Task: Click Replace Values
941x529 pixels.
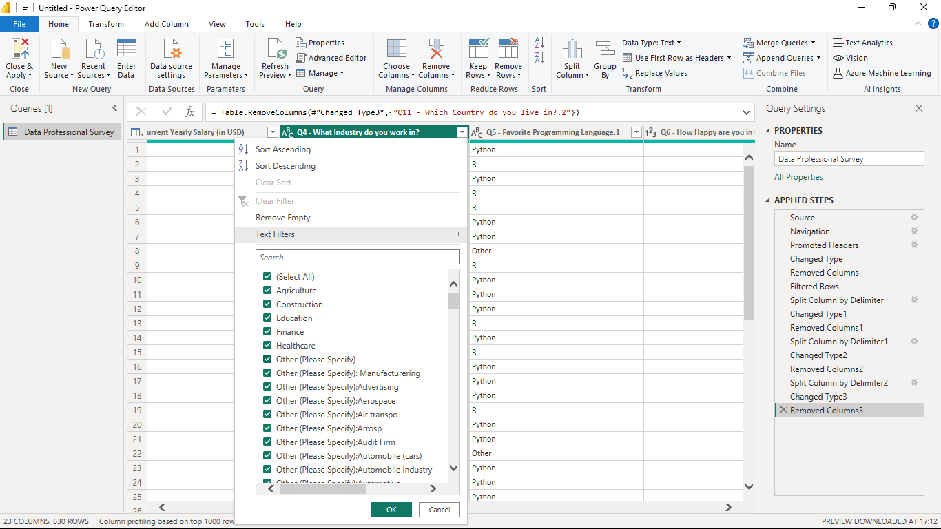Action: [x=654, y=73]
